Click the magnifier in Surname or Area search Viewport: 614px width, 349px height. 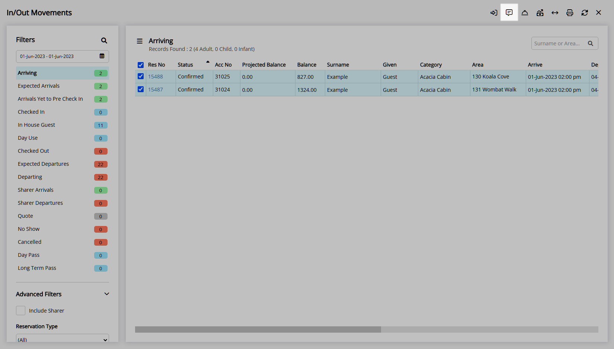591,43
